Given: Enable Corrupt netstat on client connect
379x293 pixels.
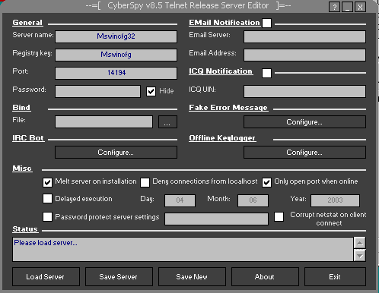Looking at the screenshot, I should pos(279,217).
